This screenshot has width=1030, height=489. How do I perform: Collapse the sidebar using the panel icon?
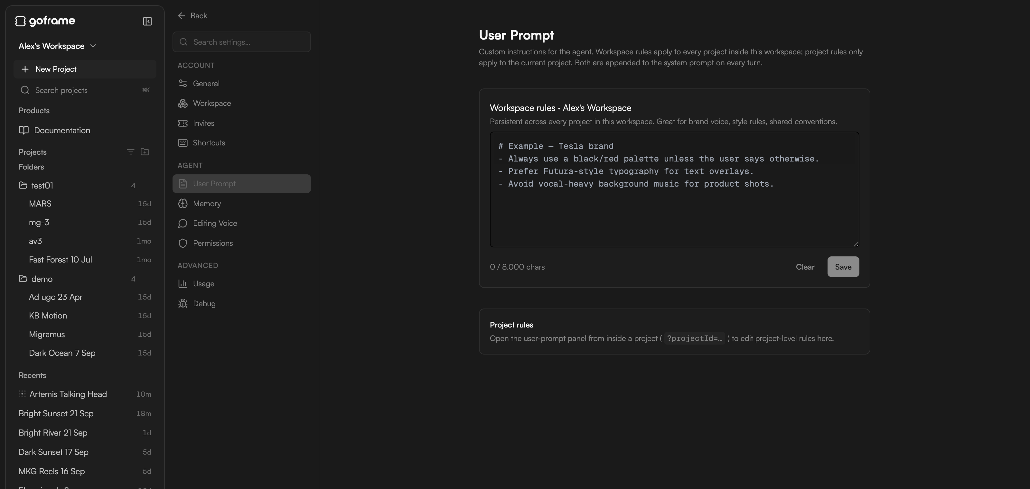147,21
